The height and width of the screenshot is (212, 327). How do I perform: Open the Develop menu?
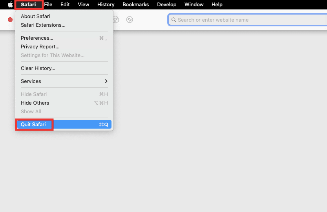(x=166, y=4)
